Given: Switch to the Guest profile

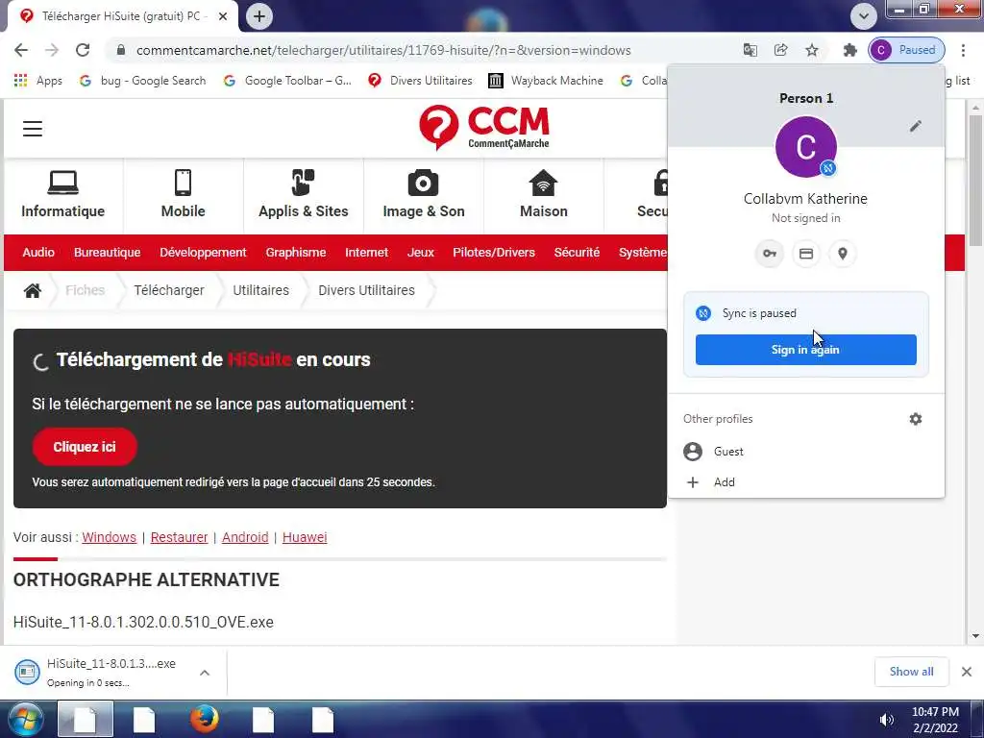Looking at the screenshot, I should tap(806, 452).
